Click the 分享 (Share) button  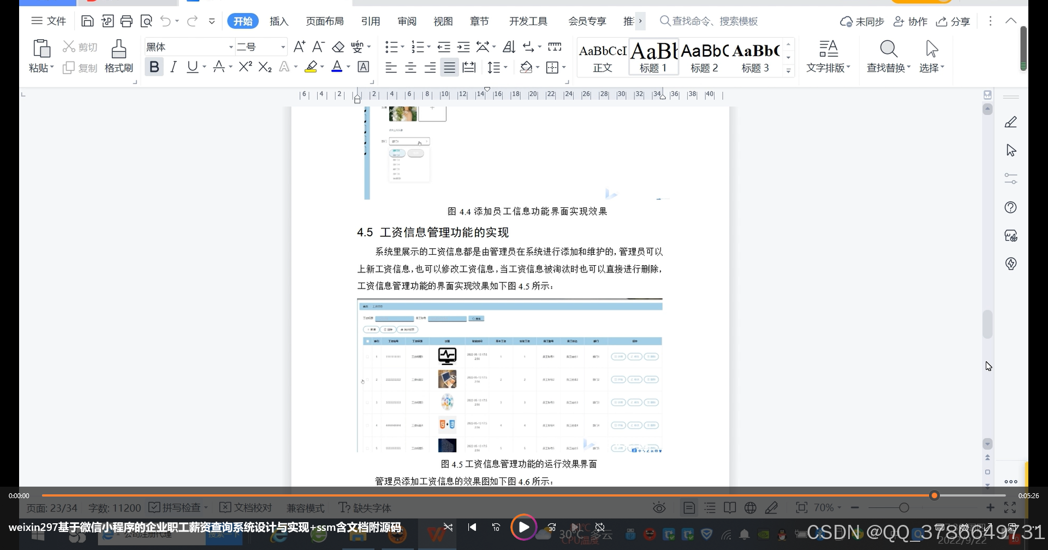click(x=953, y=21)
